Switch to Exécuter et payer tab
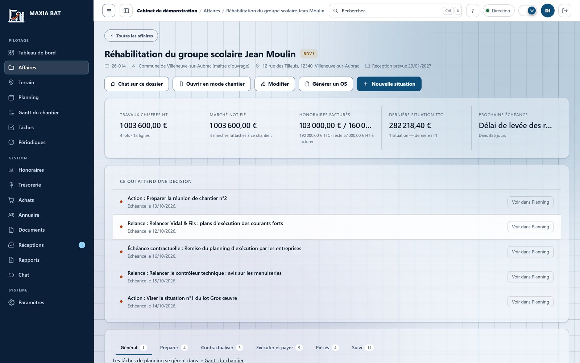 coord(279,347)
